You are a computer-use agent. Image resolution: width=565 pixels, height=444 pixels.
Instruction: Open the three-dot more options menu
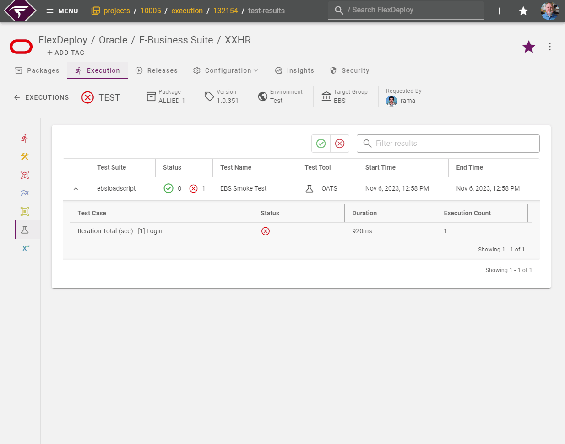coord(550,47)
